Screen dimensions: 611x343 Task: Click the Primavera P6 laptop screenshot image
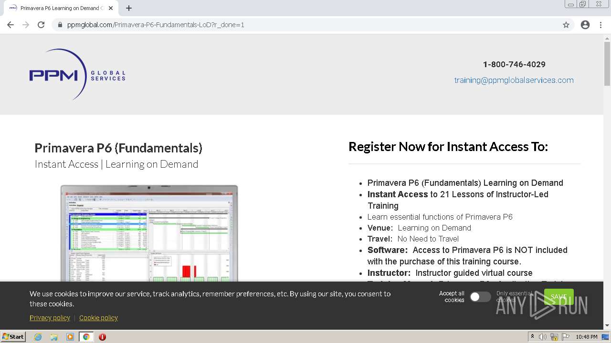pos(149,233)
